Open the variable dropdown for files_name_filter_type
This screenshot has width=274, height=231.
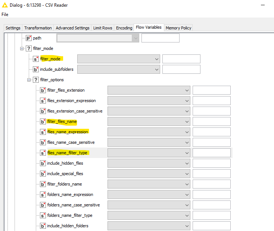click(149, 153)
